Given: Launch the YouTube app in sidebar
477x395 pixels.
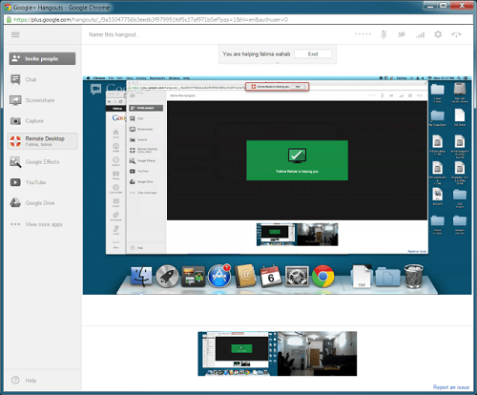Looking at the screenshot, I should 35,182.
